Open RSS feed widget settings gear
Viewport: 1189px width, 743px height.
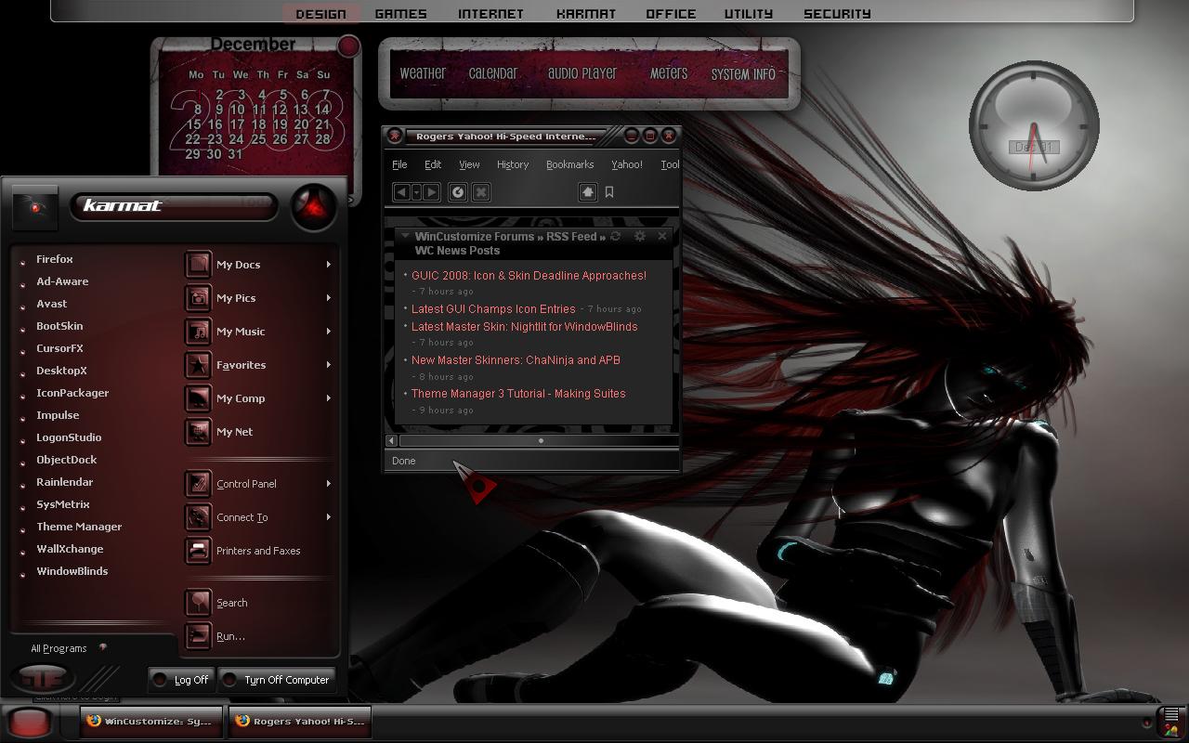(640, 237)
